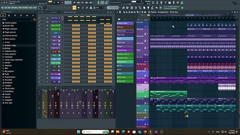Select the Karate Kid channel button

56,63
